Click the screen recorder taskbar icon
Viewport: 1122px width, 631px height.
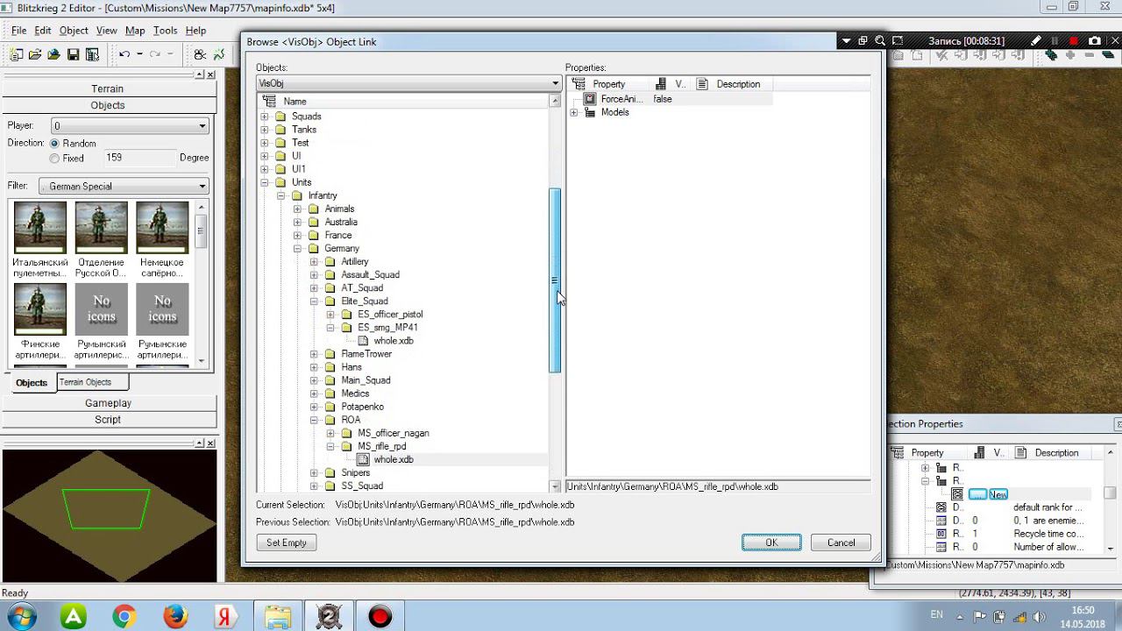[380, 617]
